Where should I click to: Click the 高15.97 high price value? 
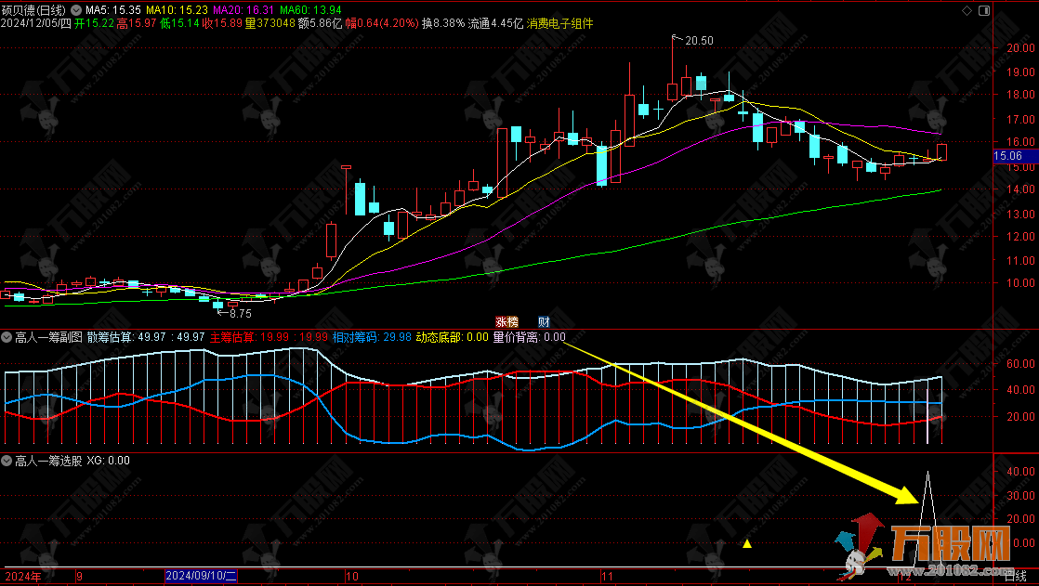pyautogui.click(x=137, y=23)
